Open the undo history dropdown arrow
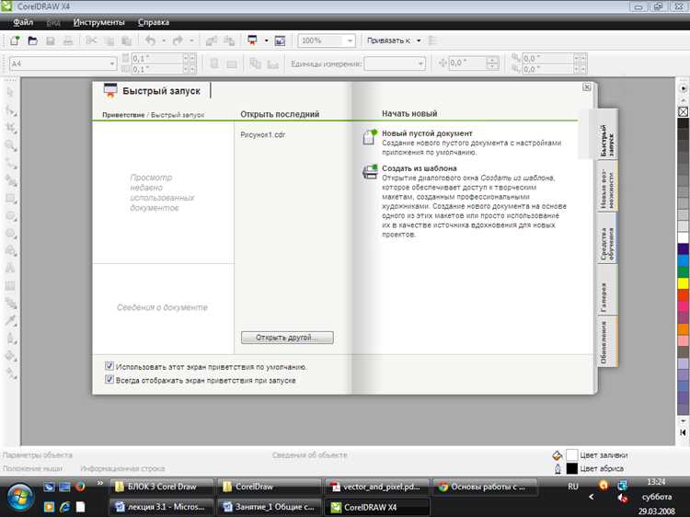 tap(164, 40)
